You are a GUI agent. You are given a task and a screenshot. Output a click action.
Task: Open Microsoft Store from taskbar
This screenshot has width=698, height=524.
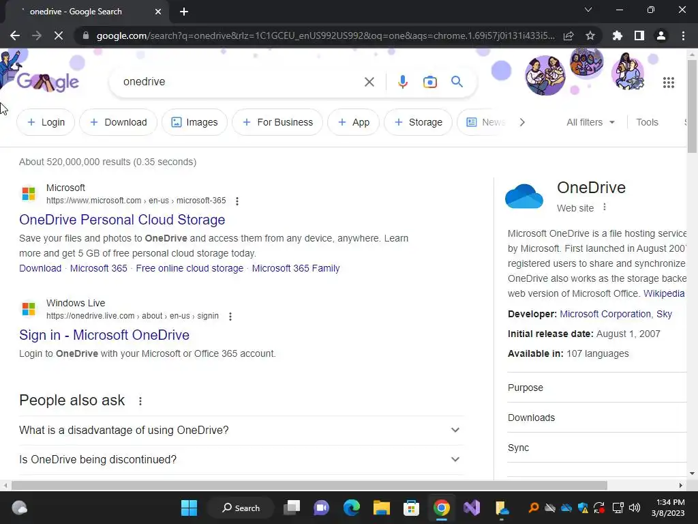[411, 508]
